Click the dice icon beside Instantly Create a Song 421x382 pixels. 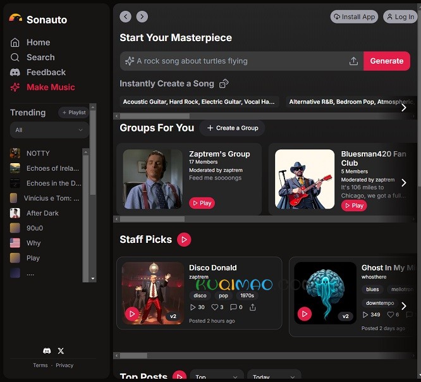click(224, 83)
